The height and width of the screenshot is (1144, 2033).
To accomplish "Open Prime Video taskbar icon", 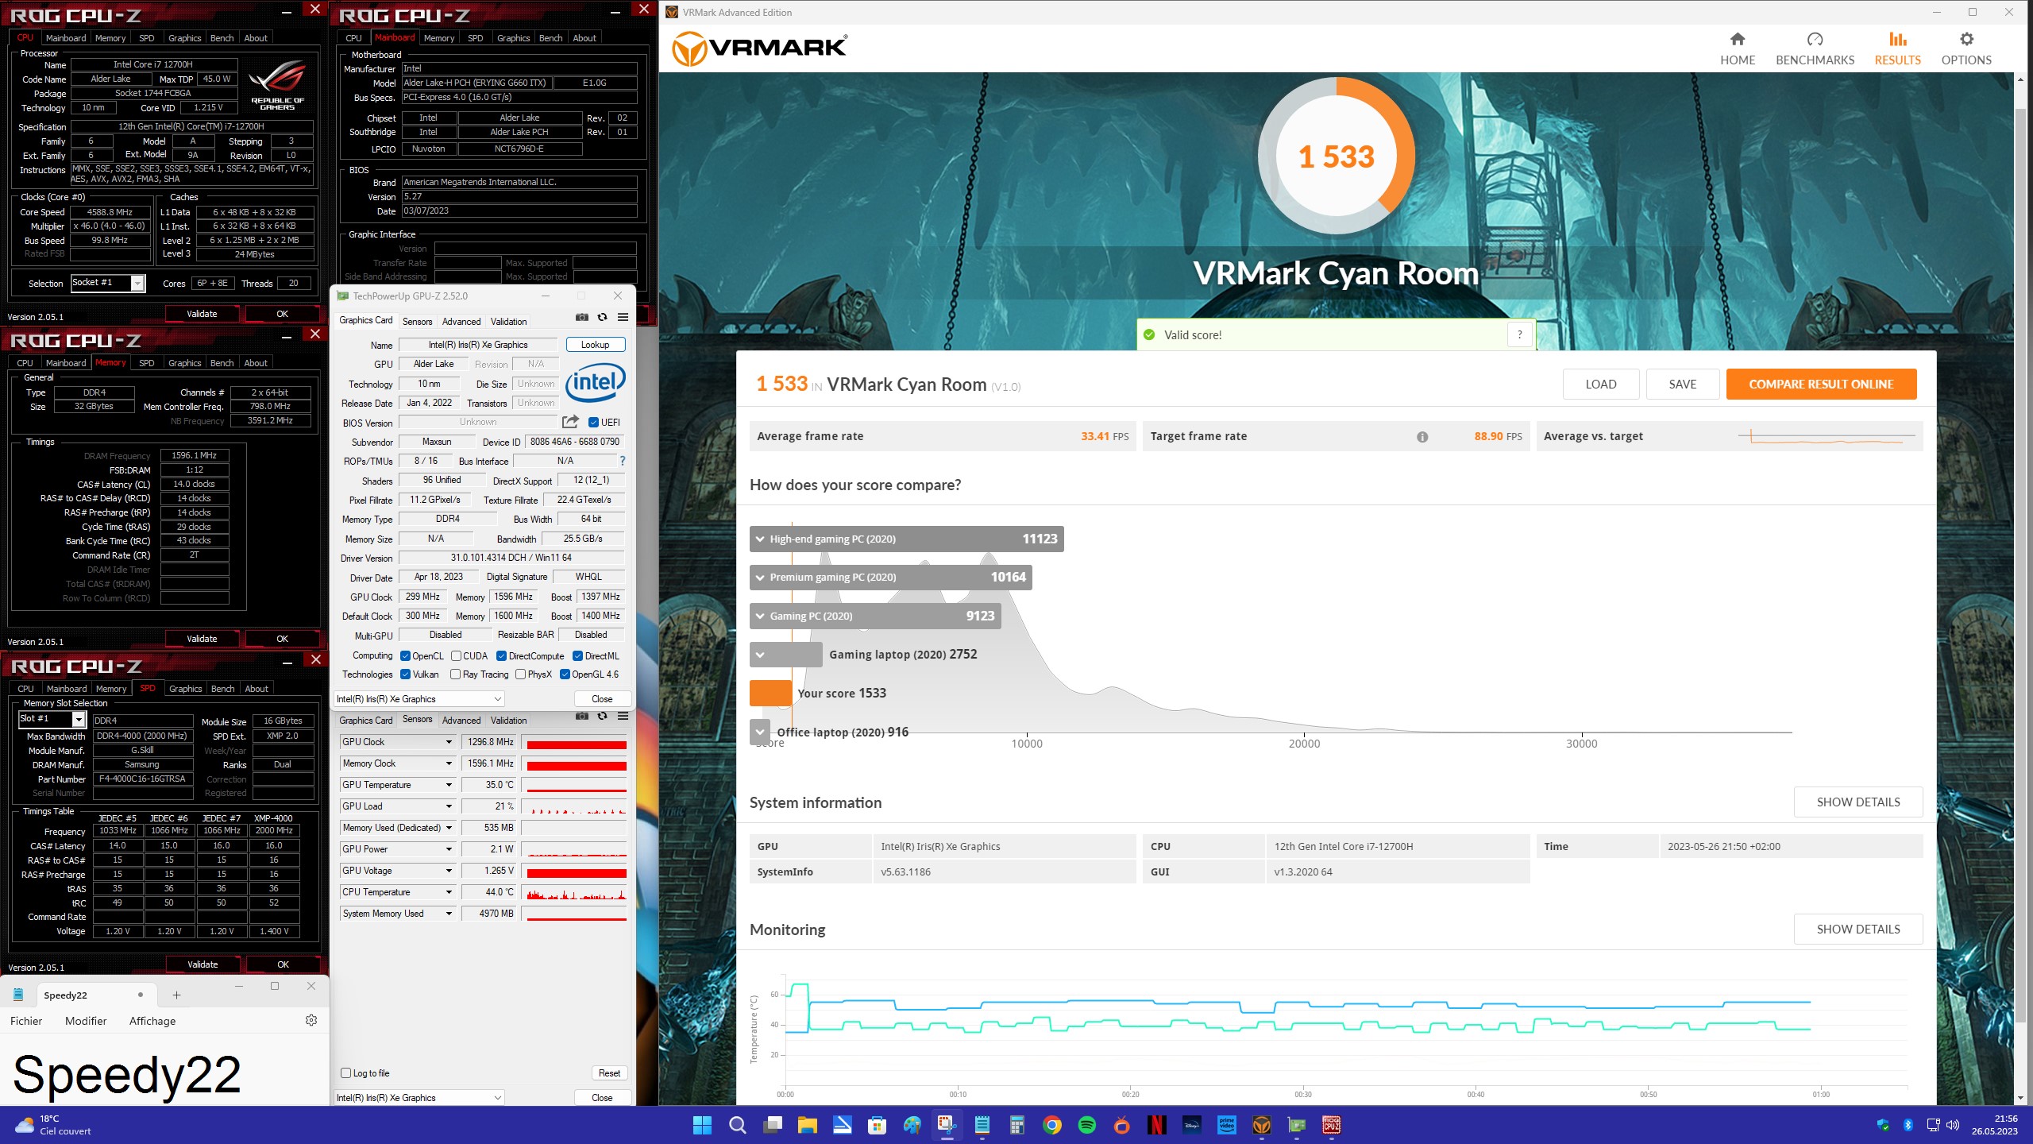I will [1227, 1125].
